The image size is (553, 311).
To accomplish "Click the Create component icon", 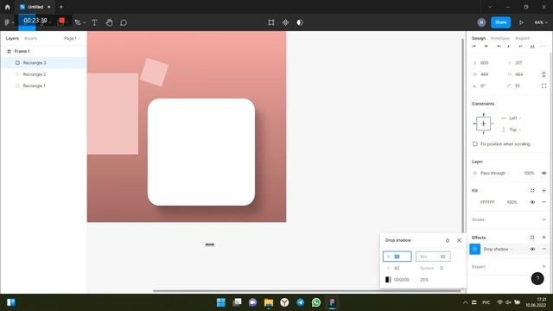I will point(285,22).
